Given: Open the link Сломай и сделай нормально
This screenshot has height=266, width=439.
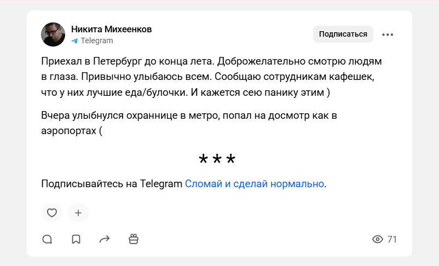Looking at the screenshot, I should (x=255, y=184).
